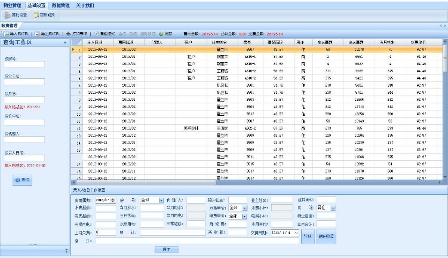Select the 基础设置 ribbon tab
The width and height of the screenshot is (448, 258).
[36, 5]
